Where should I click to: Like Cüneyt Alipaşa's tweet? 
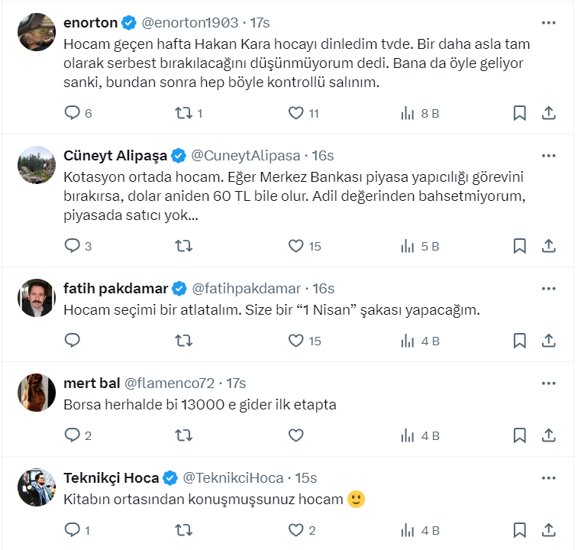(x=296, y=246)
